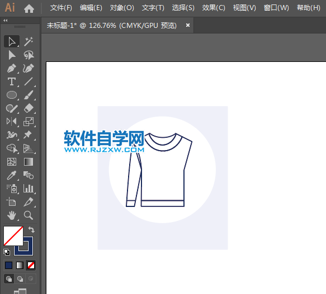Select the Gradient tool
This screenshot has width=326, height=294.
(x=29, y=162)
